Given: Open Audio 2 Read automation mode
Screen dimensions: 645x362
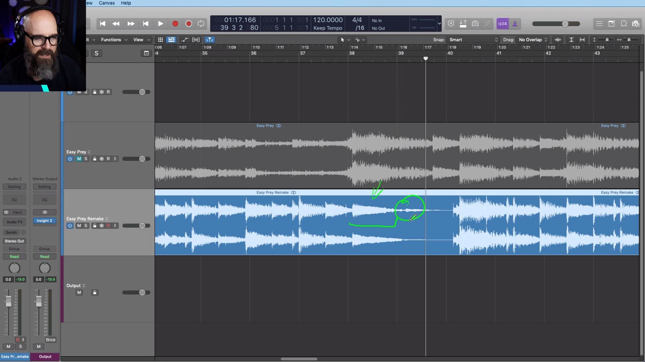Looking at the screenshot, I should click(14, 257).
